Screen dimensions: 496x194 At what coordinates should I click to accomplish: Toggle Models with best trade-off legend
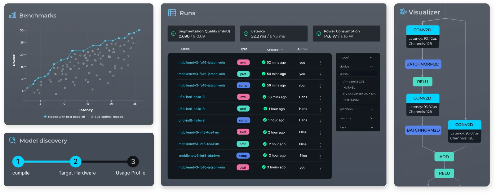click(x=64, y=117)
